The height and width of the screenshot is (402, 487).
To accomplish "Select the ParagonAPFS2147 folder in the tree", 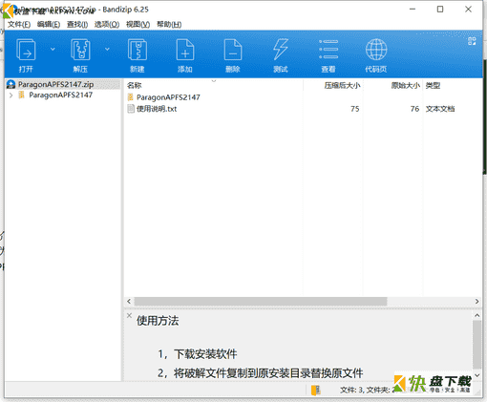I will tap(61, 95).
